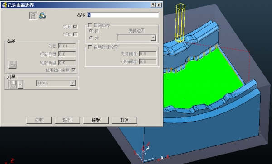Select the 外 radio button
Image resolution: width=272 pixels, height=164 pixels.
coord(91,37)
